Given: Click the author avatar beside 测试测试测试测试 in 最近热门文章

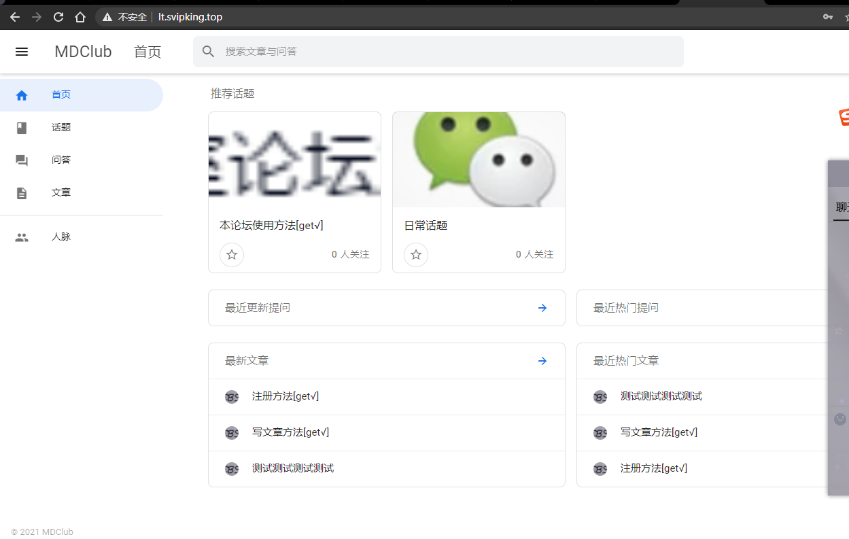Looking at the screenshot, I should pyautogui.click(x=600, y=397).
